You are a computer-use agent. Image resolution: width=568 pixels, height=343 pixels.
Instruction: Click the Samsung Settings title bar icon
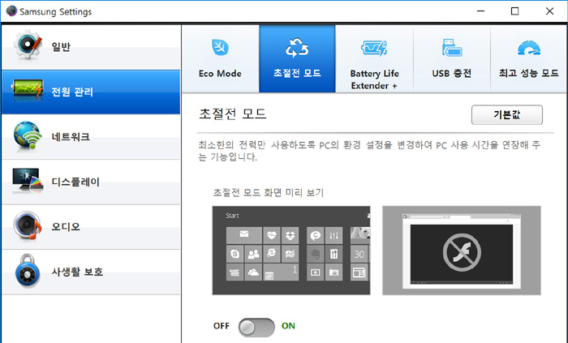pos(11,11)
